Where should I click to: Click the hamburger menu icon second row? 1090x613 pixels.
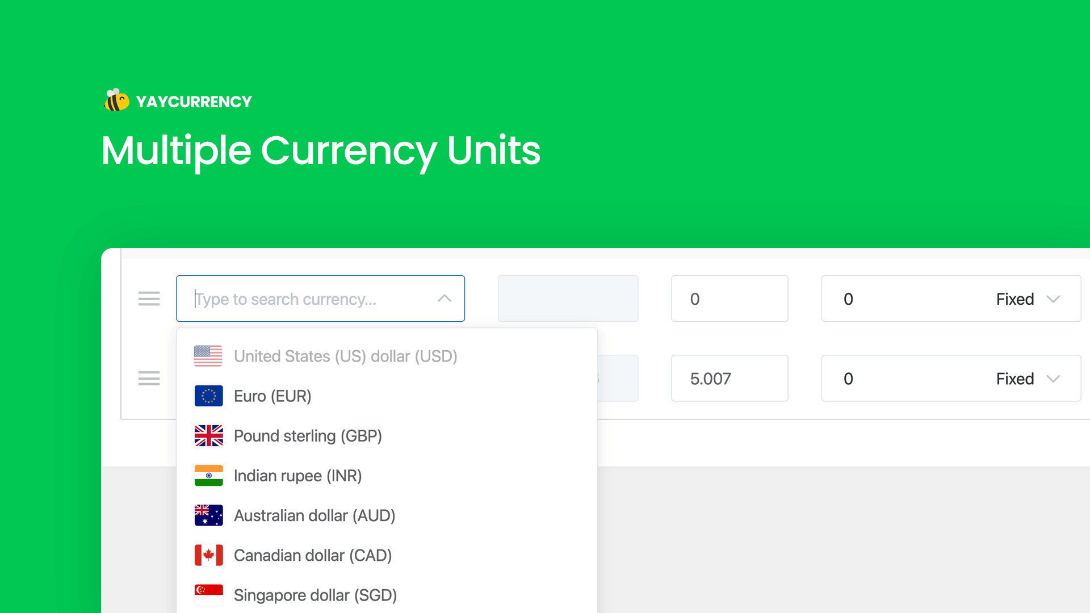pos(148,379)
